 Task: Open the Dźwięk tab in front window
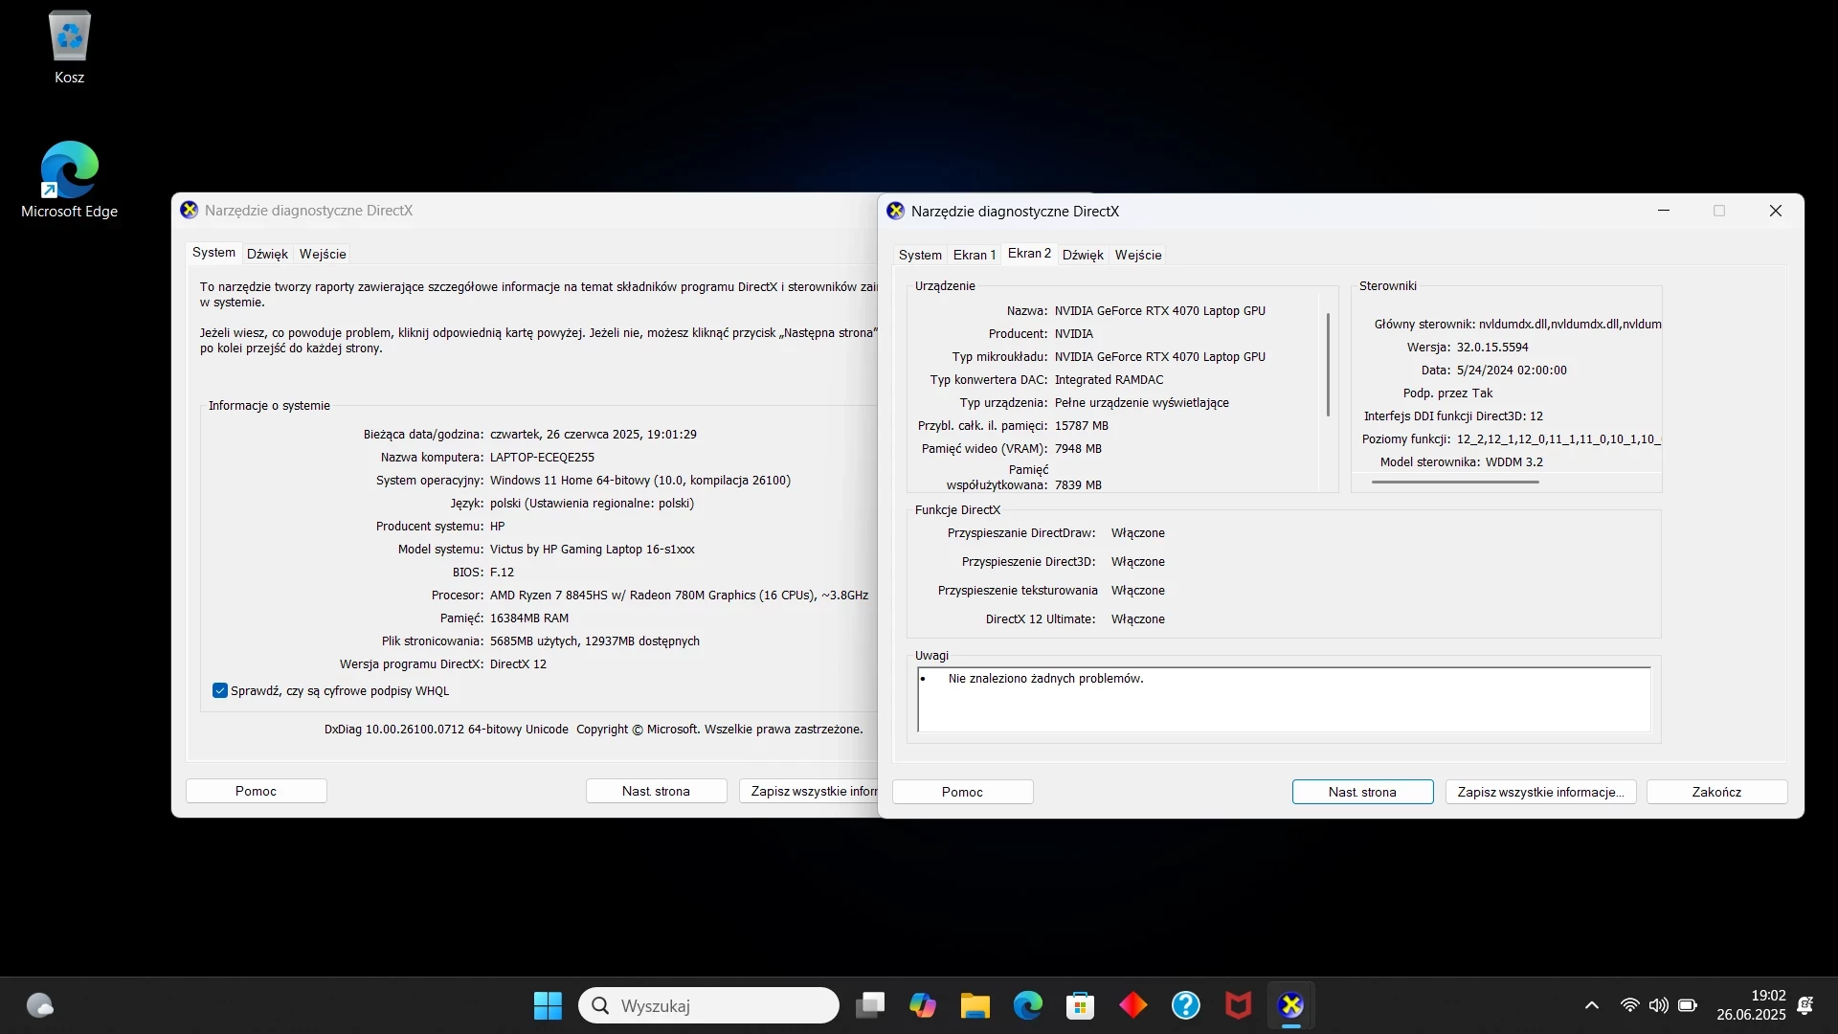tap(1082, 255)
